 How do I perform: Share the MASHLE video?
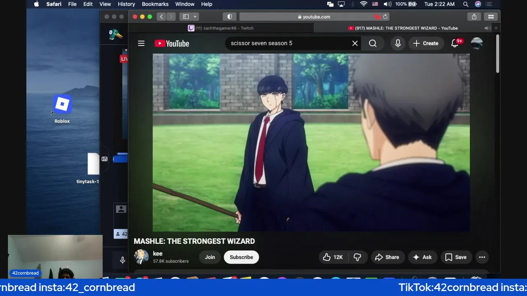point(387,257)
